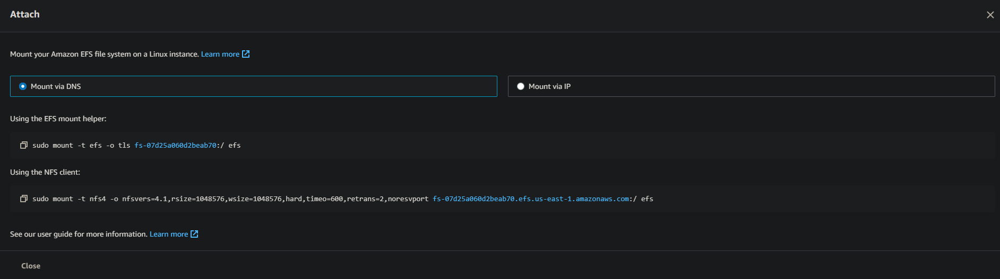Click the amazonaws.com DNS name in NFS command
This screenshot has width=1000, height=279.
(x=531, y=199)
